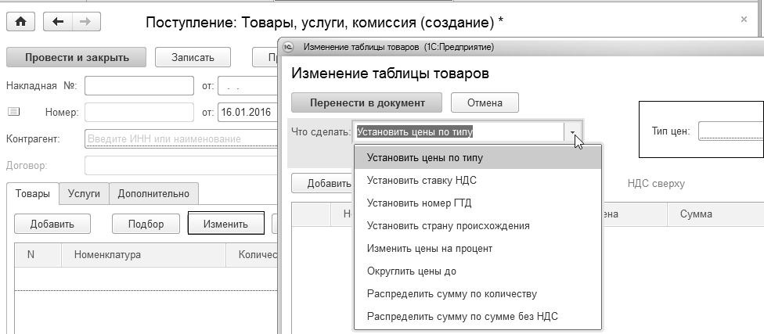
Task: Pick Изменить цены на процент
Action: pyautogui.click(x=430, y=249)
